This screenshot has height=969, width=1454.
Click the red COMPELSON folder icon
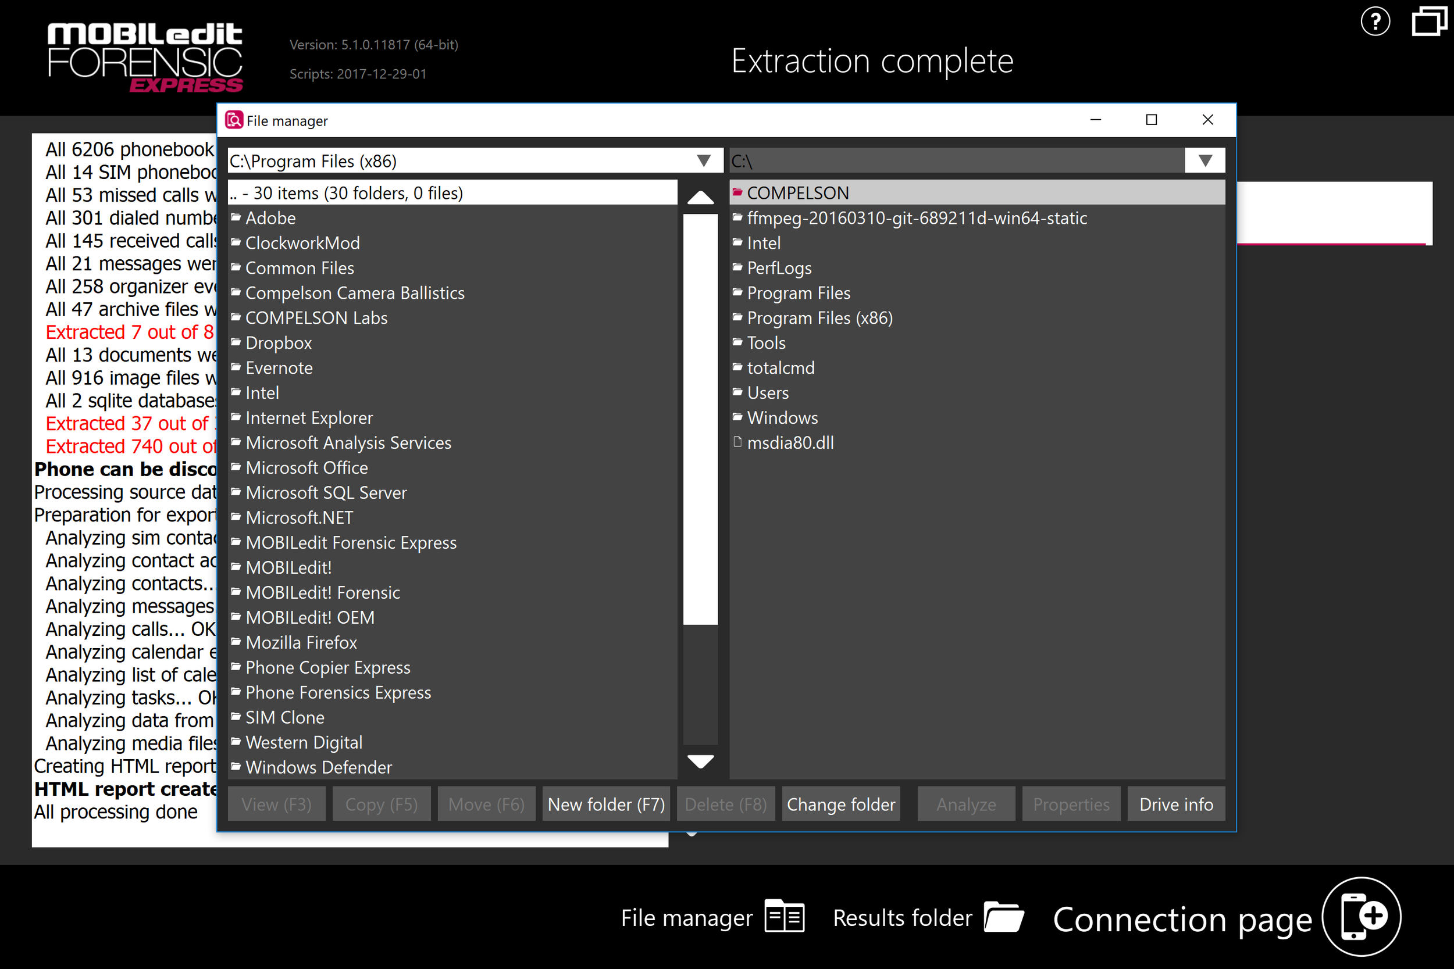[x=737, y=193]
